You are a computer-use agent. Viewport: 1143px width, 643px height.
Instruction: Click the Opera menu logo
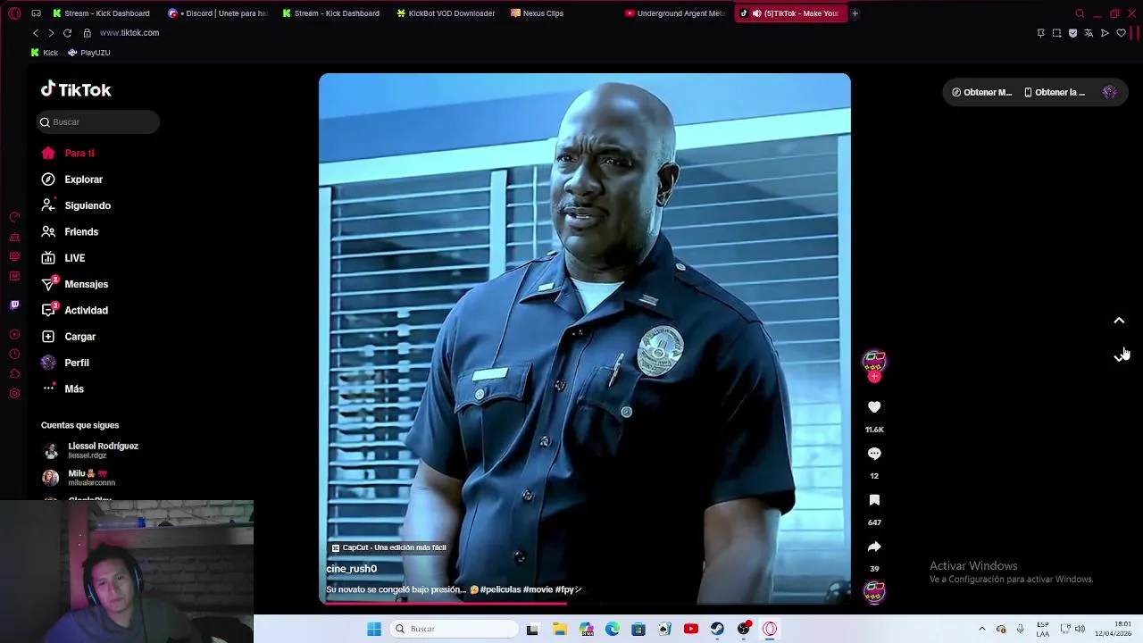tap(14, 13)
